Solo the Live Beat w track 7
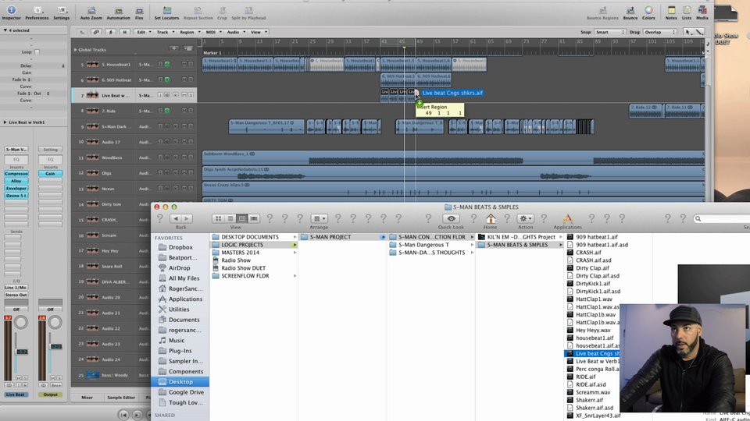Image resolution: width=750 pixels, height=421 pixels. 191,95
